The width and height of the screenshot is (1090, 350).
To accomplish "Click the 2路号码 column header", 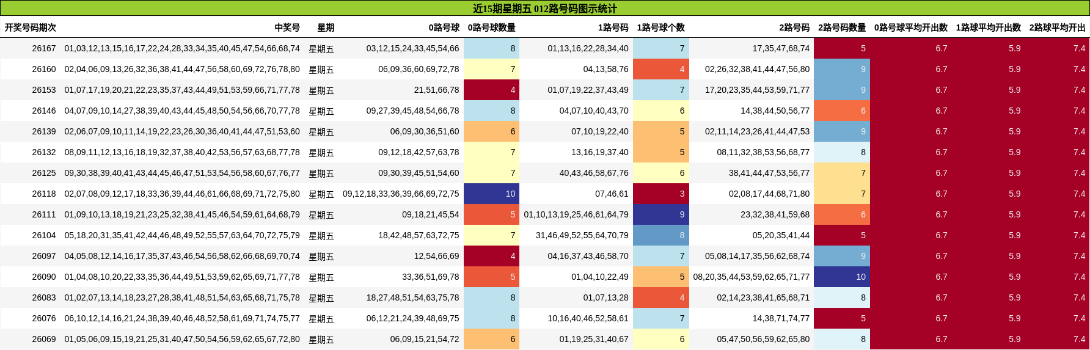I will 794,27.
